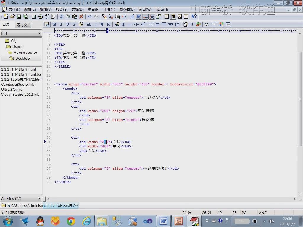Image resolution: width=303 pixels, height=227 pixels.
Task: Insert non-breaking space with nb icon
Action: tap(89, 25)
